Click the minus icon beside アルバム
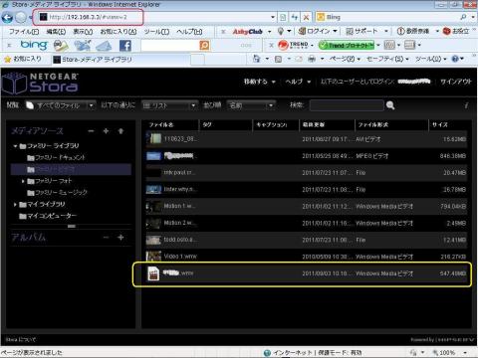Screen dimensions: 478x358 [x=106, y=238]
